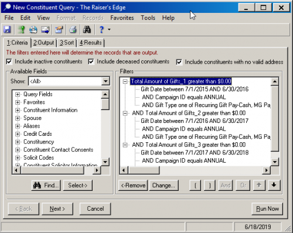Move filter down with the down arrow button
The height and width of the screenshot is (233, 293).
coord(274,185)
